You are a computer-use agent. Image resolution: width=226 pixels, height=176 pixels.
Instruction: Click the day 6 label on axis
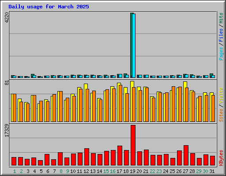(48, 171)
